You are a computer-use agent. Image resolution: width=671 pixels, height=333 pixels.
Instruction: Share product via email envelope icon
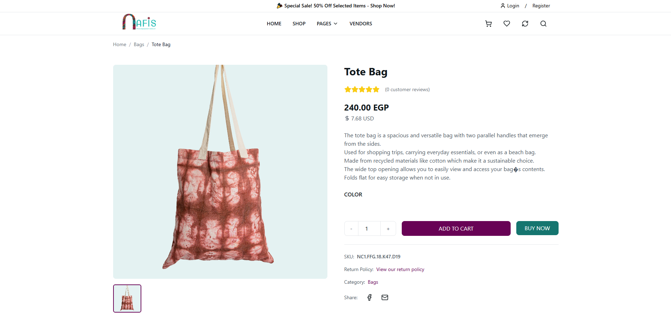(385, 297)
